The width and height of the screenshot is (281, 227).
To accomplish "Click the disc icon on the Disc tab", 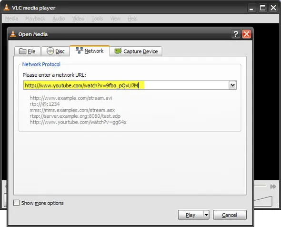I will click(50, 51).
